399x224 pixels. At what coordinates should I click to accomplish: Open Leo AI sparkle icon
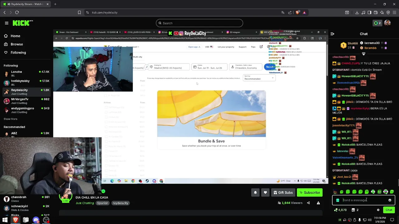click(382, 12)
